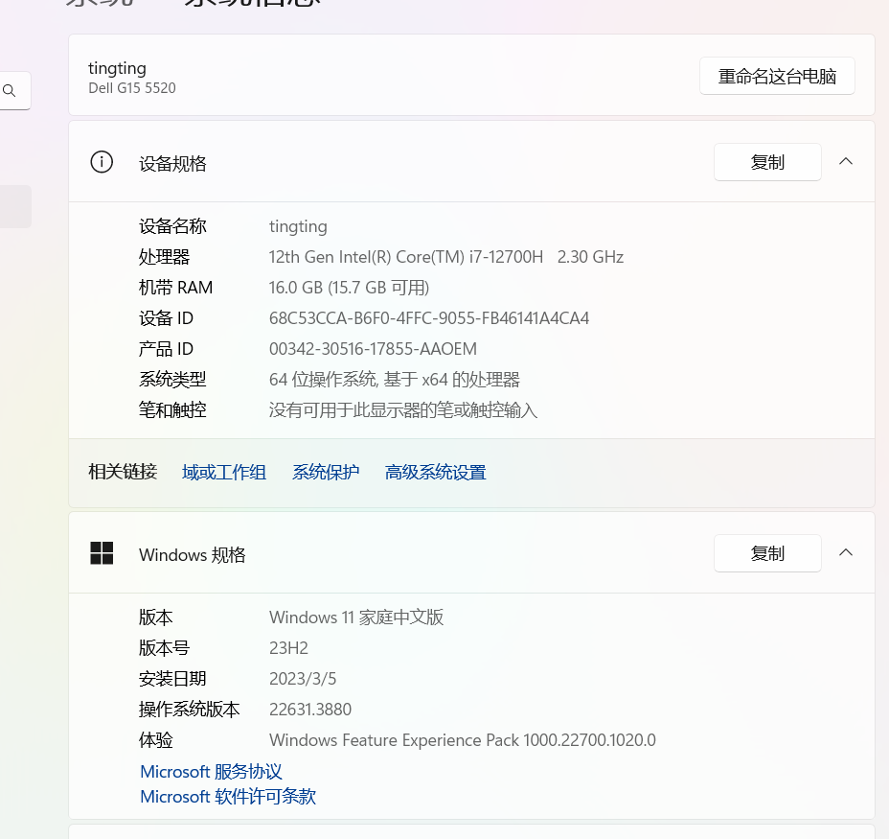Click the 版本号 label
Screen dimensions: 889x839
click(x=164, y=647)
